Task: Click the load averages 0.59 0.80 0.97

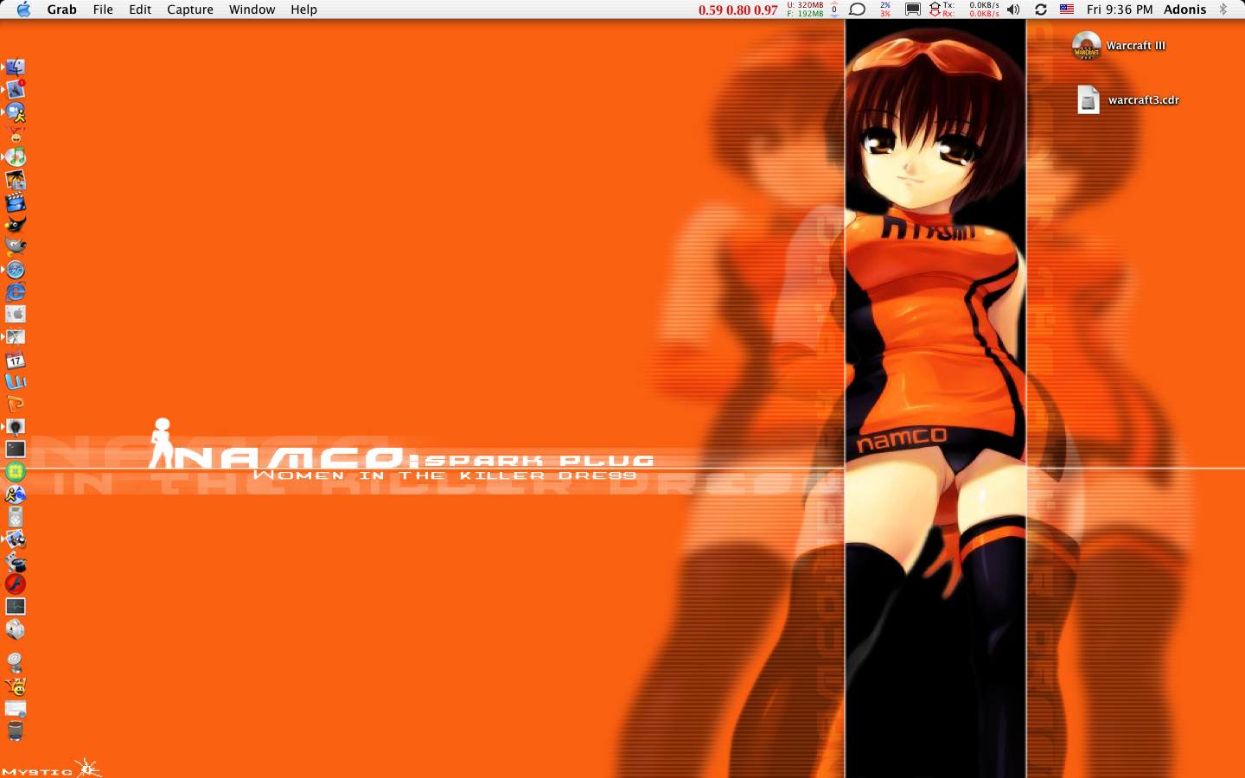Action: [738, 10]
